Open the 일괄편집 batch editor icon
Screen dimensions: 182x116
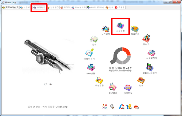(x=135, y=30)
